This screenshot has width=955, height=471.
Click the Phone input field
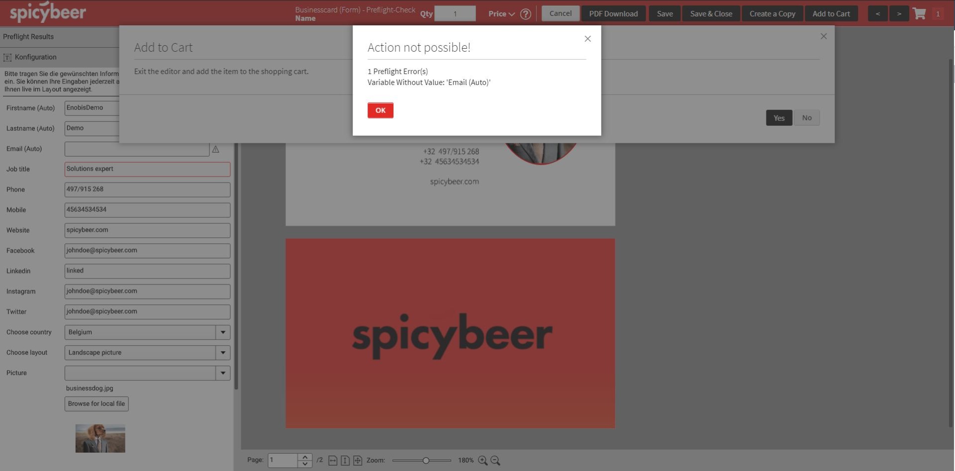pyautogui.click(x=147, y=189)
